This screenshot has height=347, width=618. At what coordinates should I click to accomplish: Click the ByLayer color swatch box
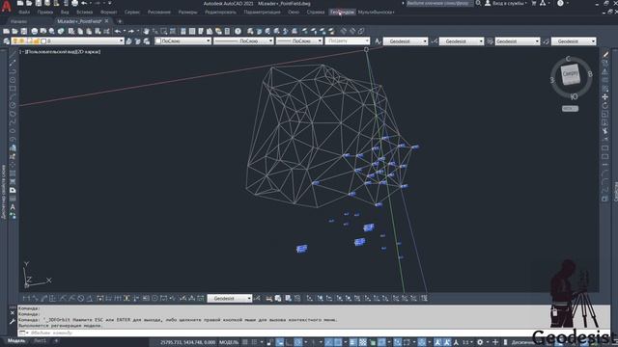click(158, 40)
